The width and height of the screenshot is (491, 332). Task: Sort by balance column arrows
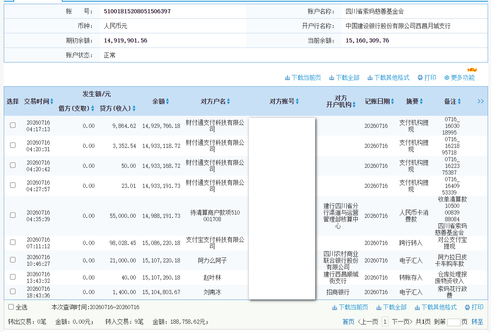[167, 101]
